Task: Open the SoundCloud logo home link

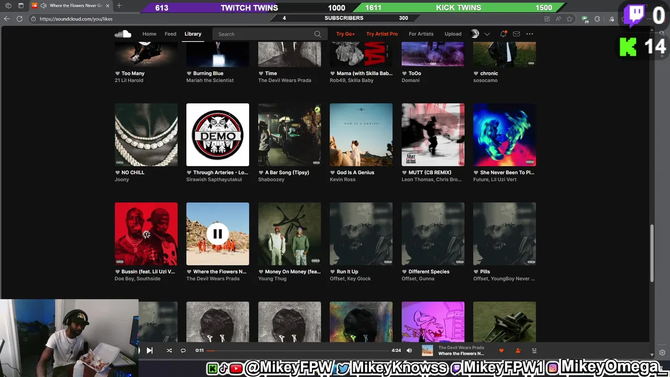Action: tap(123, 34)
